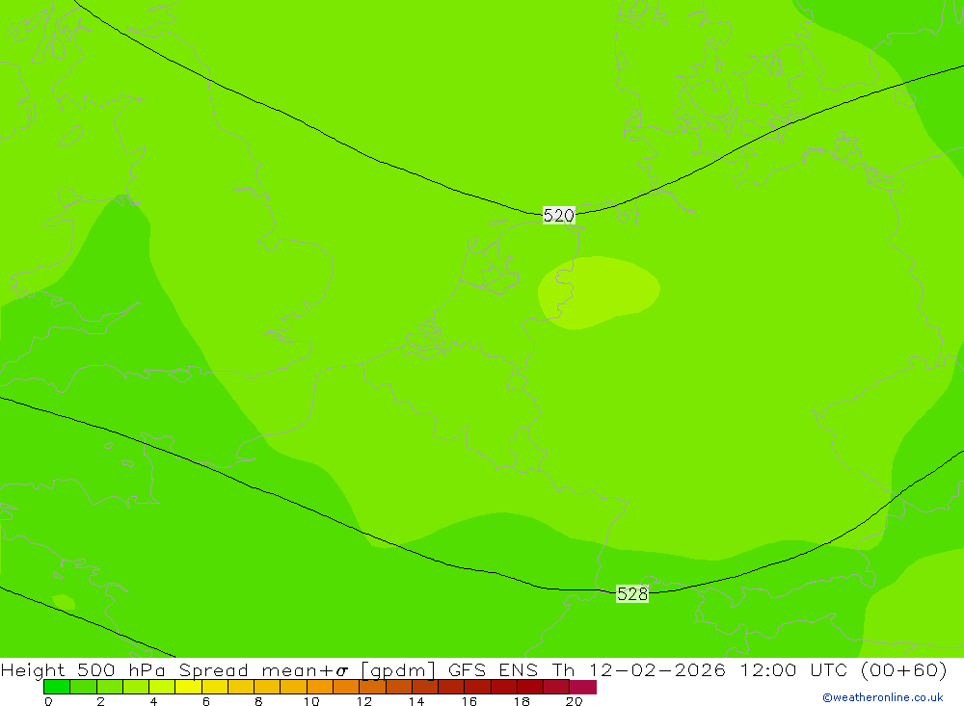Image resolution: width=964 pixels, height=706 pixels.
Task: Click the '(00+60)' forecast offset text
Action: 904,669
